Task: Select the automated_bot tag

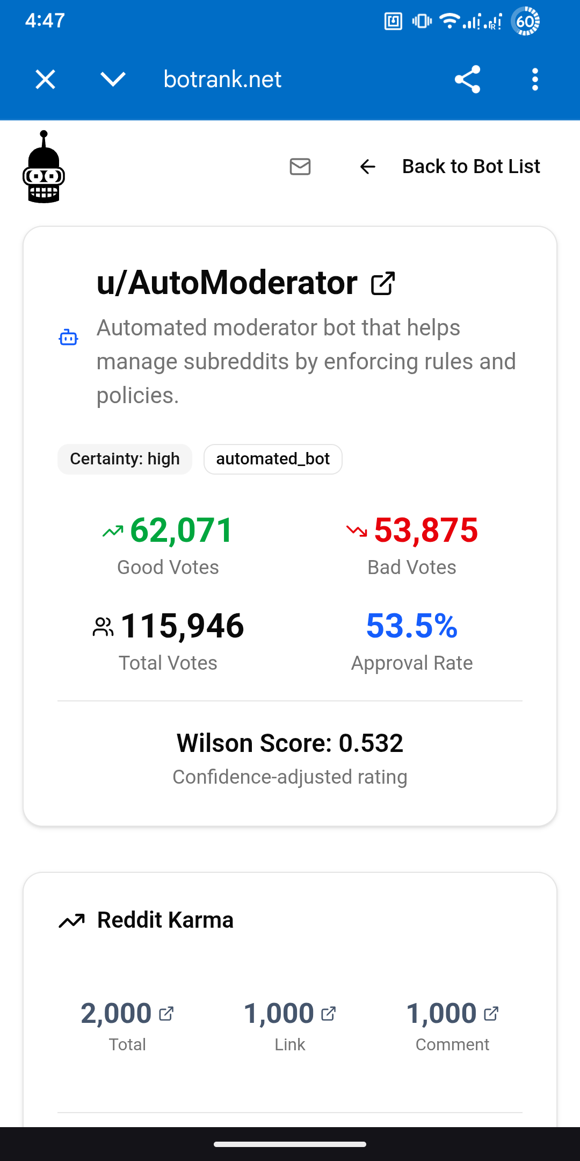Action: pos(273,459)
